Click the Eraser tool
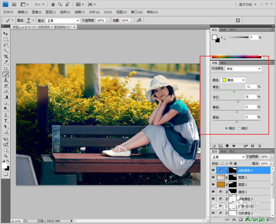The width and height of the screenshot is (276, 224). [x=6, y=92]
